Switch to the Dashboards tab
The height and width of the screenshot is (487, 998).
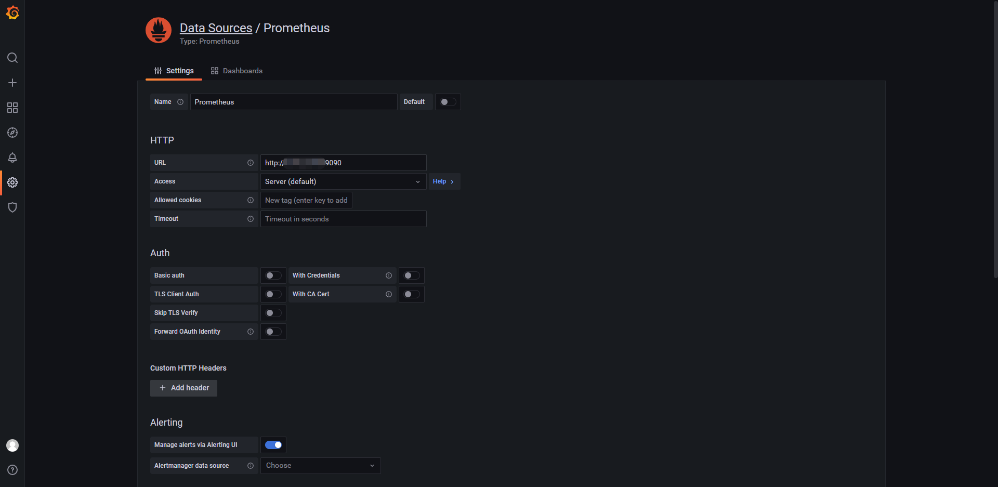click(x=237, y=71)
